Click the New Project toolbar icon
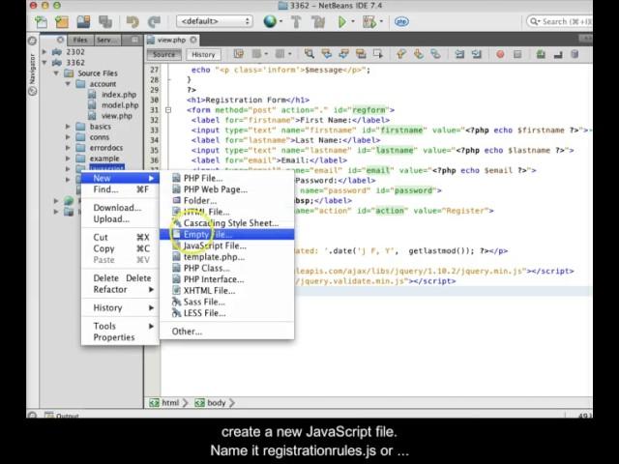This screenshot has width=619, height=464. coord(62,21)
